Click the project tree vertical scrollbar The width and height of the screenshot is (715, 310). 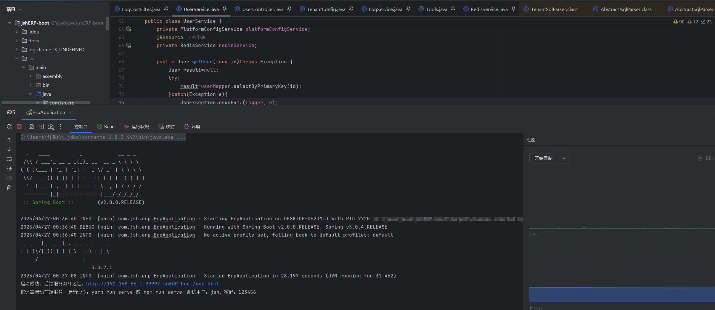click(x=107, y=24)
